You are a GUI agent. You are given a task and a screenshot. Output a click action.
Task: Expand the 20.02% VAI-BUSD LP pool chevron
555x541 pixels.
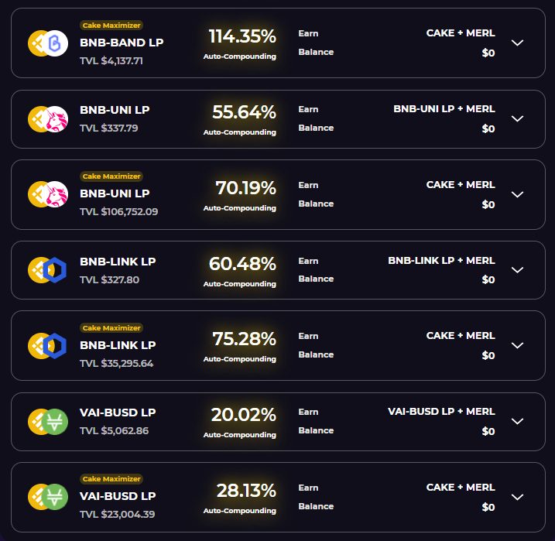click(518, 421)
